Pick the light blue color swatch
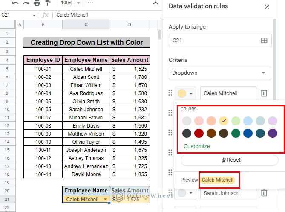The height and width of the screenshot is (212, 285). (248, 121)
